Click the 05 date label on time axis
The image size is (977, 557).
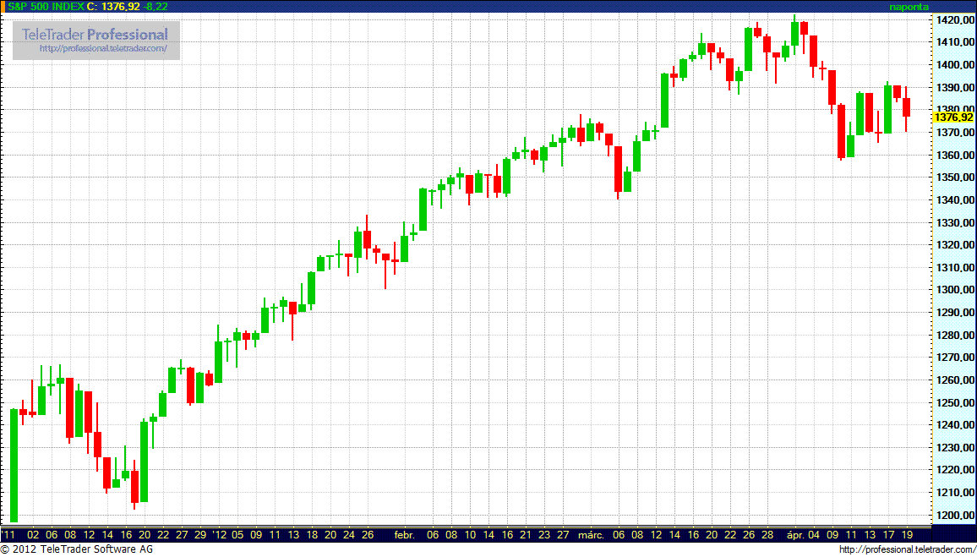pyautogui.click(x=237, y=534)
